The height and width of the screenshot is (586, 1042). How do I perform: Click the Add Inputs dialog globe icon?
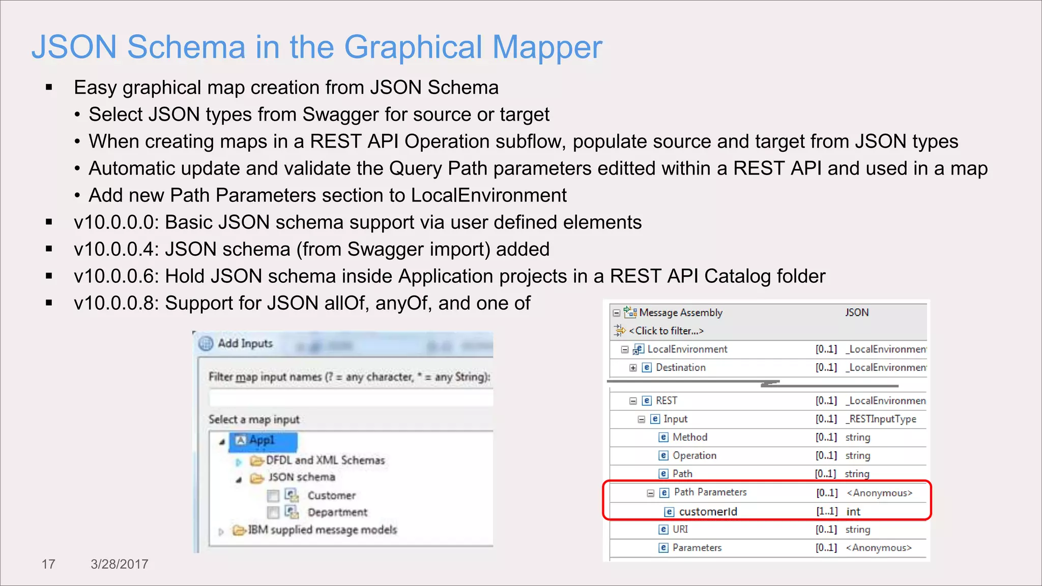tap(206, 344)
